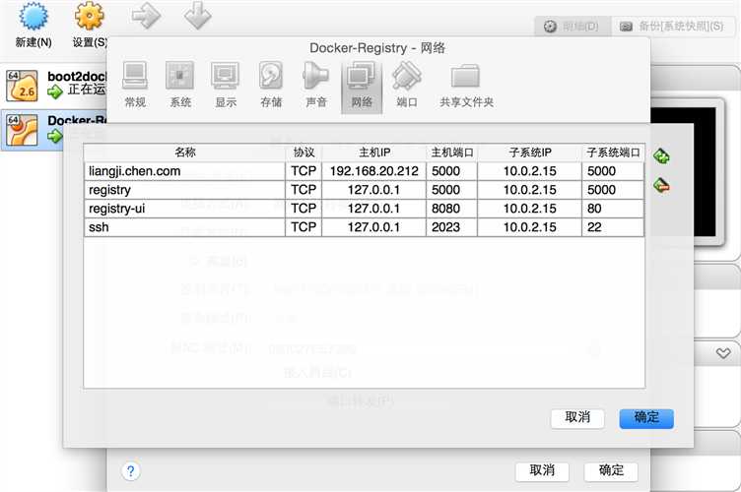This screenshot has height=492, width=741.
Task: Expand the collapsed section chevron at right
Action: [x=723, y=353]
